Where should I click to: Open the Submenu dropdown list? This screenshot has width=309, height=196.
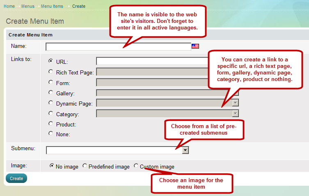pos(185,150)
